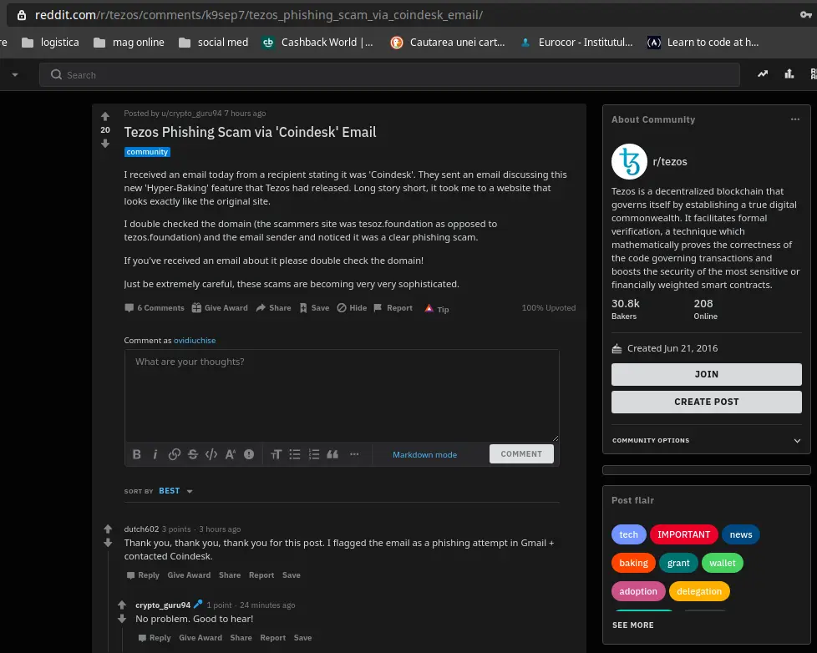817x653 pixels.
Task: Create a numbered list in comment editor
Action: [x=313, y=454]
